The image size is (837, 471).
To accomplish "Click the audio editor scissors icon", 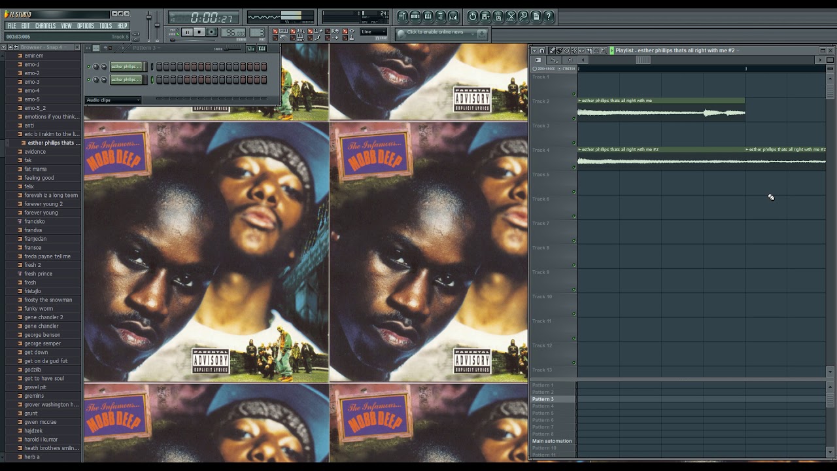I will [x=511, y=16].
